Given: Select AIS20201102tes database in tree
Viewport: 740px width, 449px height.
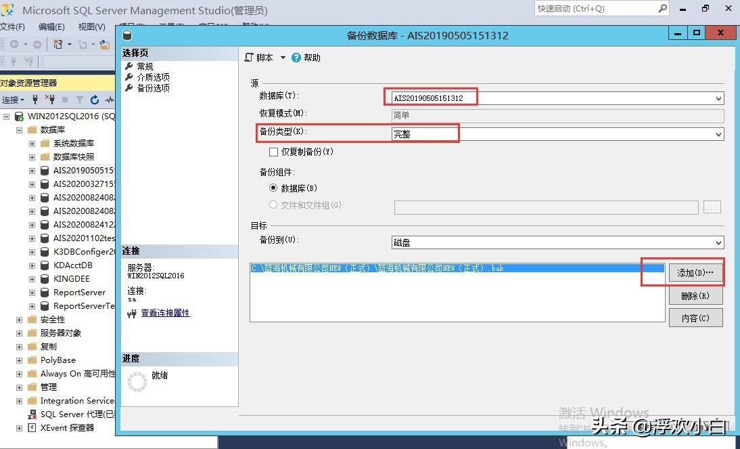Looking at the screenshot, I should click(x=84, y=238).
